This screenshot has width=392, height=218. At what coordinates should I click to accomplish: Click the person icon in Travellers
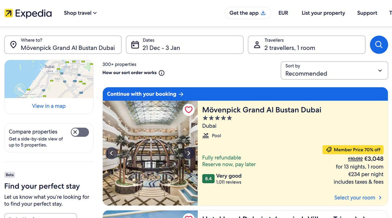pos(257,45)
